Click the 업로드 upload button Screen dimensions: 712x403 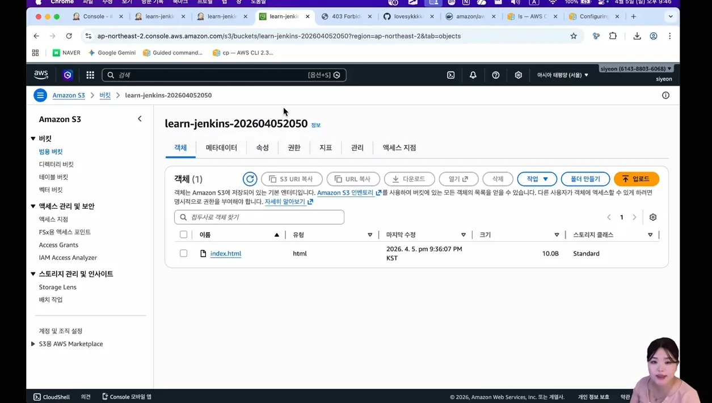pos(637,179)
